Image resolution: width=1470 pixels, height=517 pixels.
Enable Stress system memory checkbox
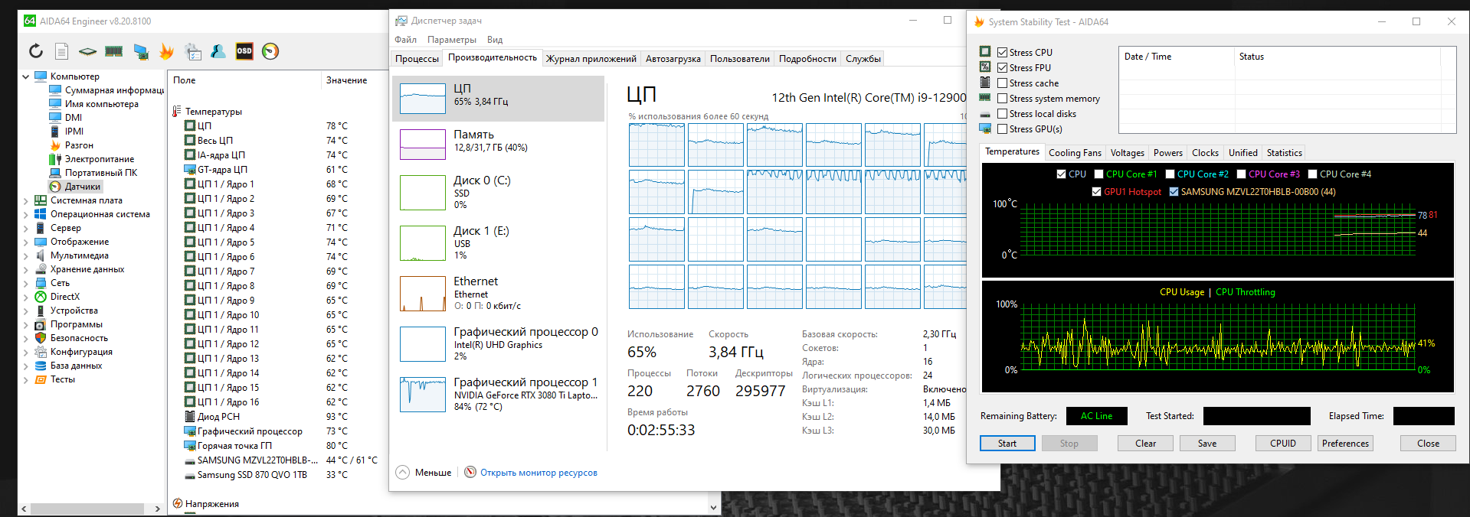click(x=1002, y=99)
